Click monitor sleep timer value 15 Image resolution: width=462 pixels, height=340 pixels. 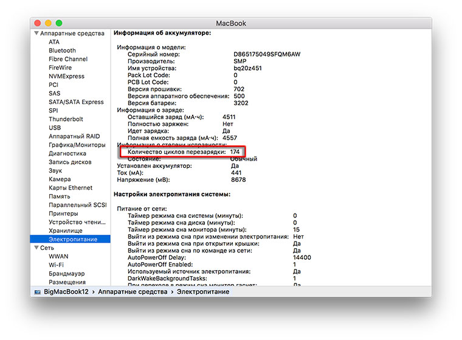[297, 229]
